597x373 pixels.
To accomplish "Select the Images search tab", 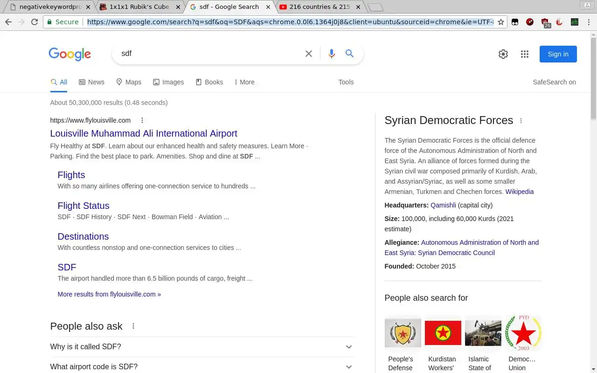I will pos(168,82).
